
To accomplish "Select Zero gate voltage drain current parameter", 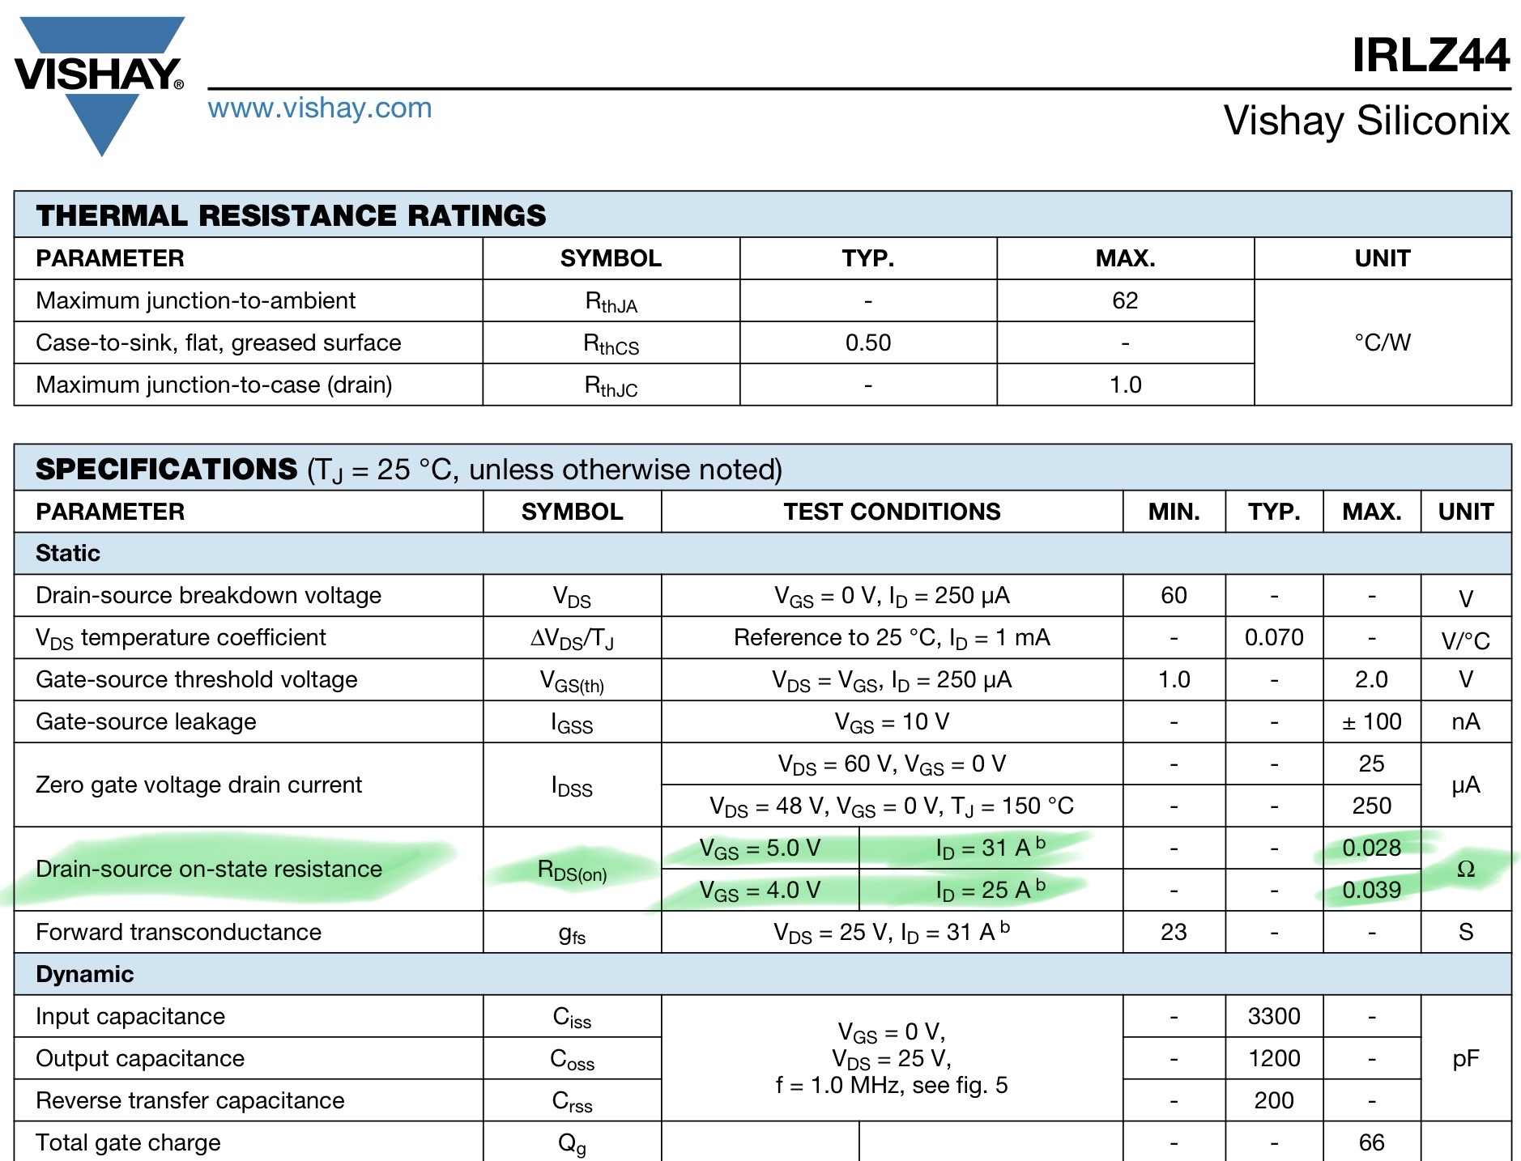I will pos(198,785).
